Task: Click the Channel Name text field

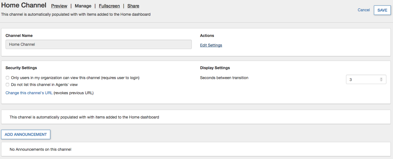Action: (98, 44)
